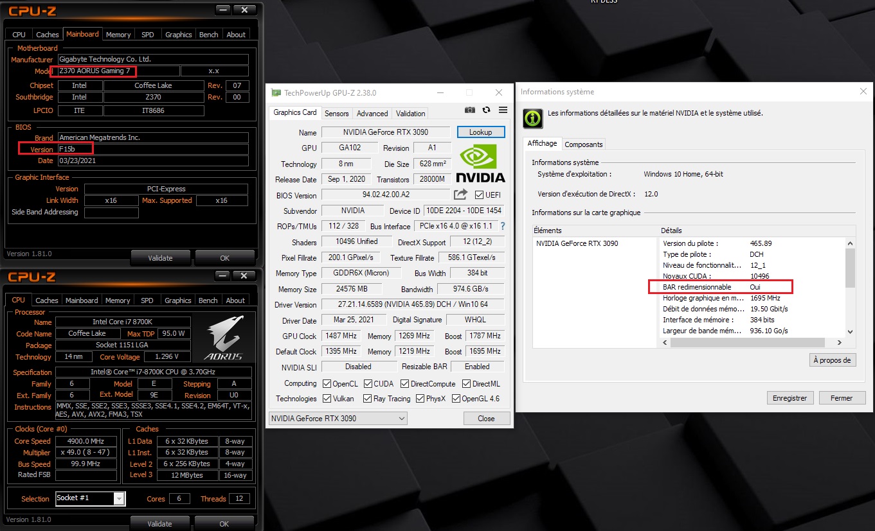Click the GPU-Z refresh icon

click(487, 110)
